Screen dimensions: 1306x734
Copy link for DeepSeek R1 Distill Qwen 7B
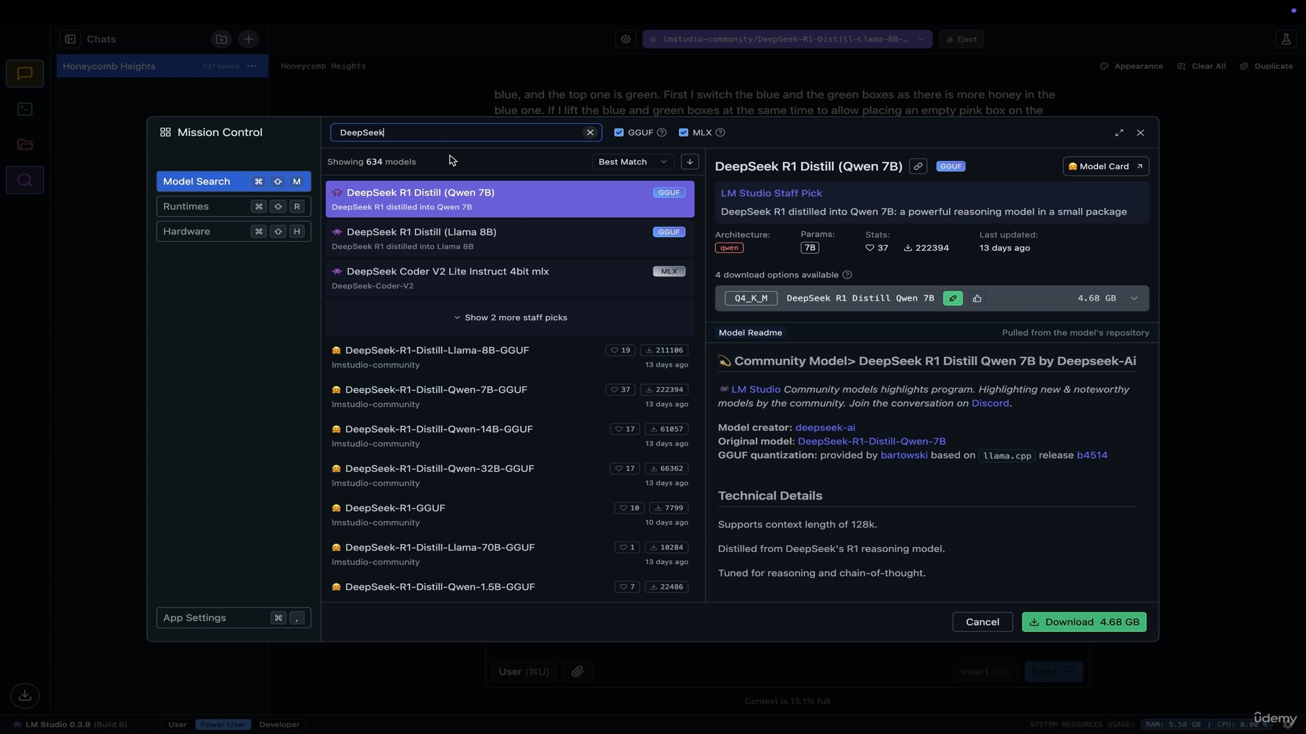click(x=918, y=167)
